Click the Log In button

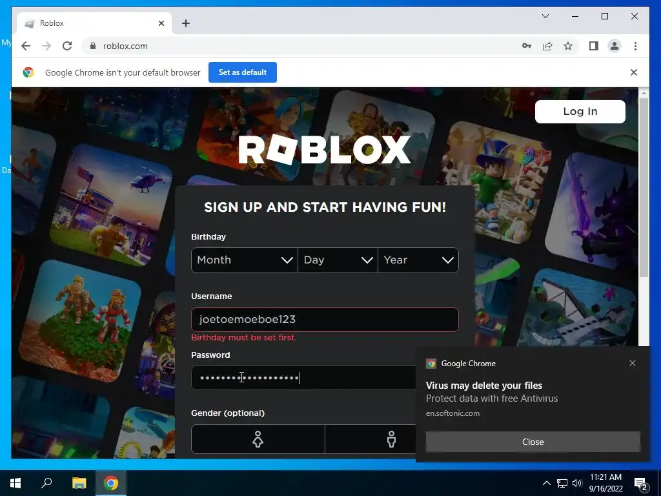point(580,111)
